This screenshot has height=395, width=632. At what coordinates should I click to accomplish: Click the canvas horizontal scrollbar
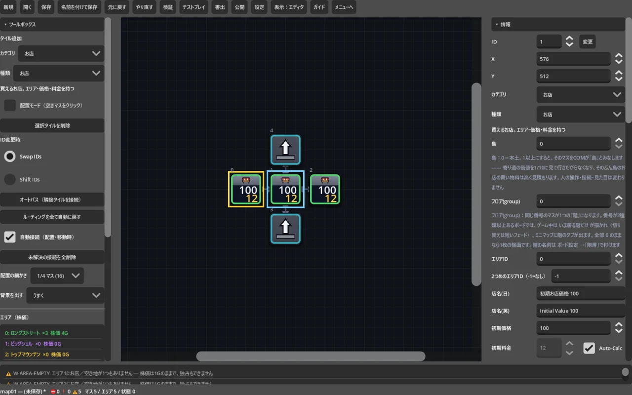click(311, 356)
